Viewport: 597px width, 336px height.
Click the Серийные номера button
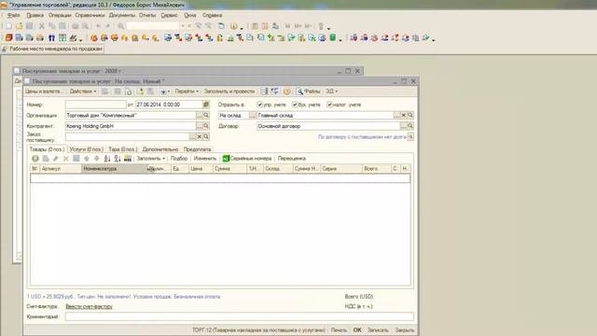247,159
